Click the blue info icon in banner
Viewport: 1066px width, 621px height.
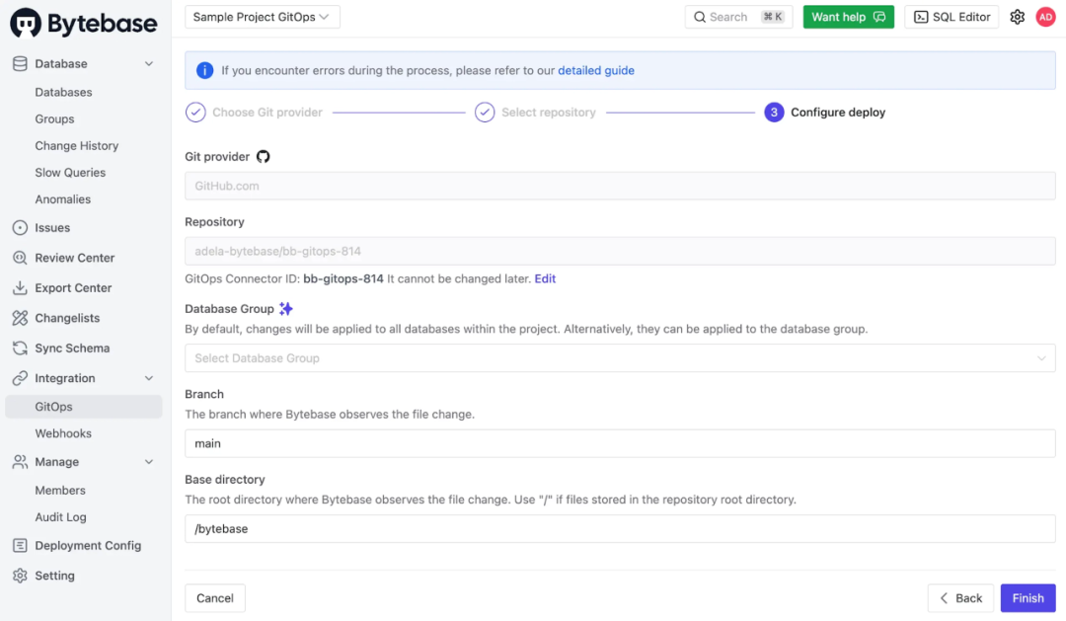[x=204, y=70]
